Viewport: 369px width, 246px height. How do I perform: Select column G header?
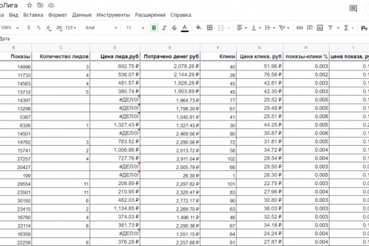[x=259, y=48]
